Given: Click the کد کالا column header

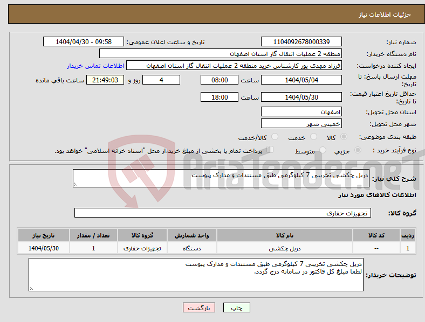Looking at the screenshot, I should [x=376, y=235].
